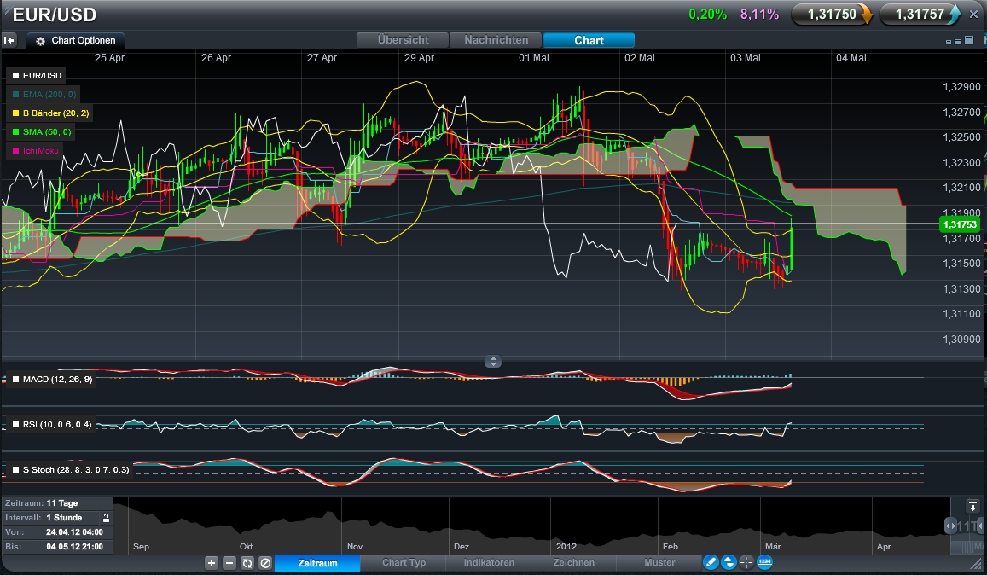Click the Feb marker on overview timeline
This screenshot has height=575, width=987.
tap(671, 547)
